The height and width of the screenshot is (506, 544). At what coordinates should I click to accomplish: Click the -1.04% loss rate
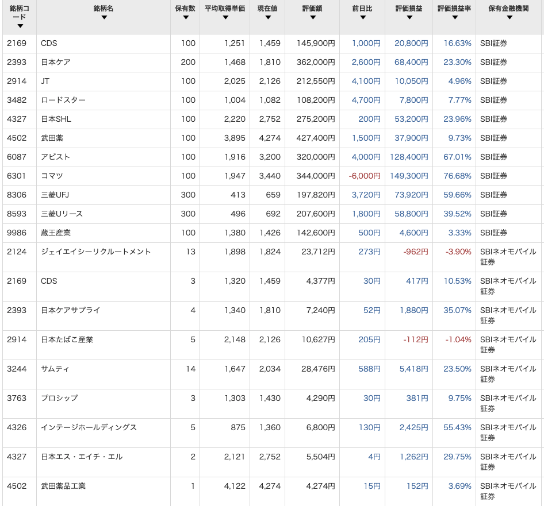pyautogui.click(x=458, y=339)
